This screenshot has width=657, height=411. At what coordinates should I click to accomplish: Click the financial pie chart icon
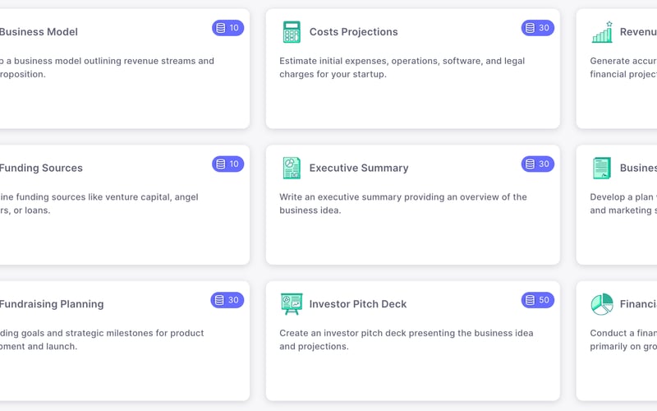(602, 304)
